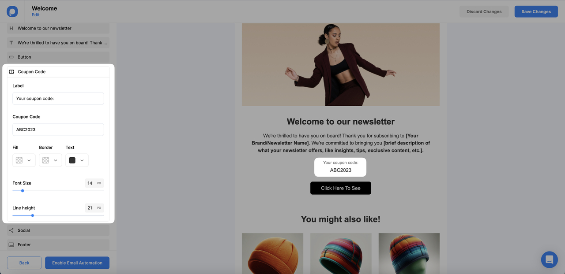The image size is (565, 274).
Task: Click the coupon code box in preview
Action: 340,167
